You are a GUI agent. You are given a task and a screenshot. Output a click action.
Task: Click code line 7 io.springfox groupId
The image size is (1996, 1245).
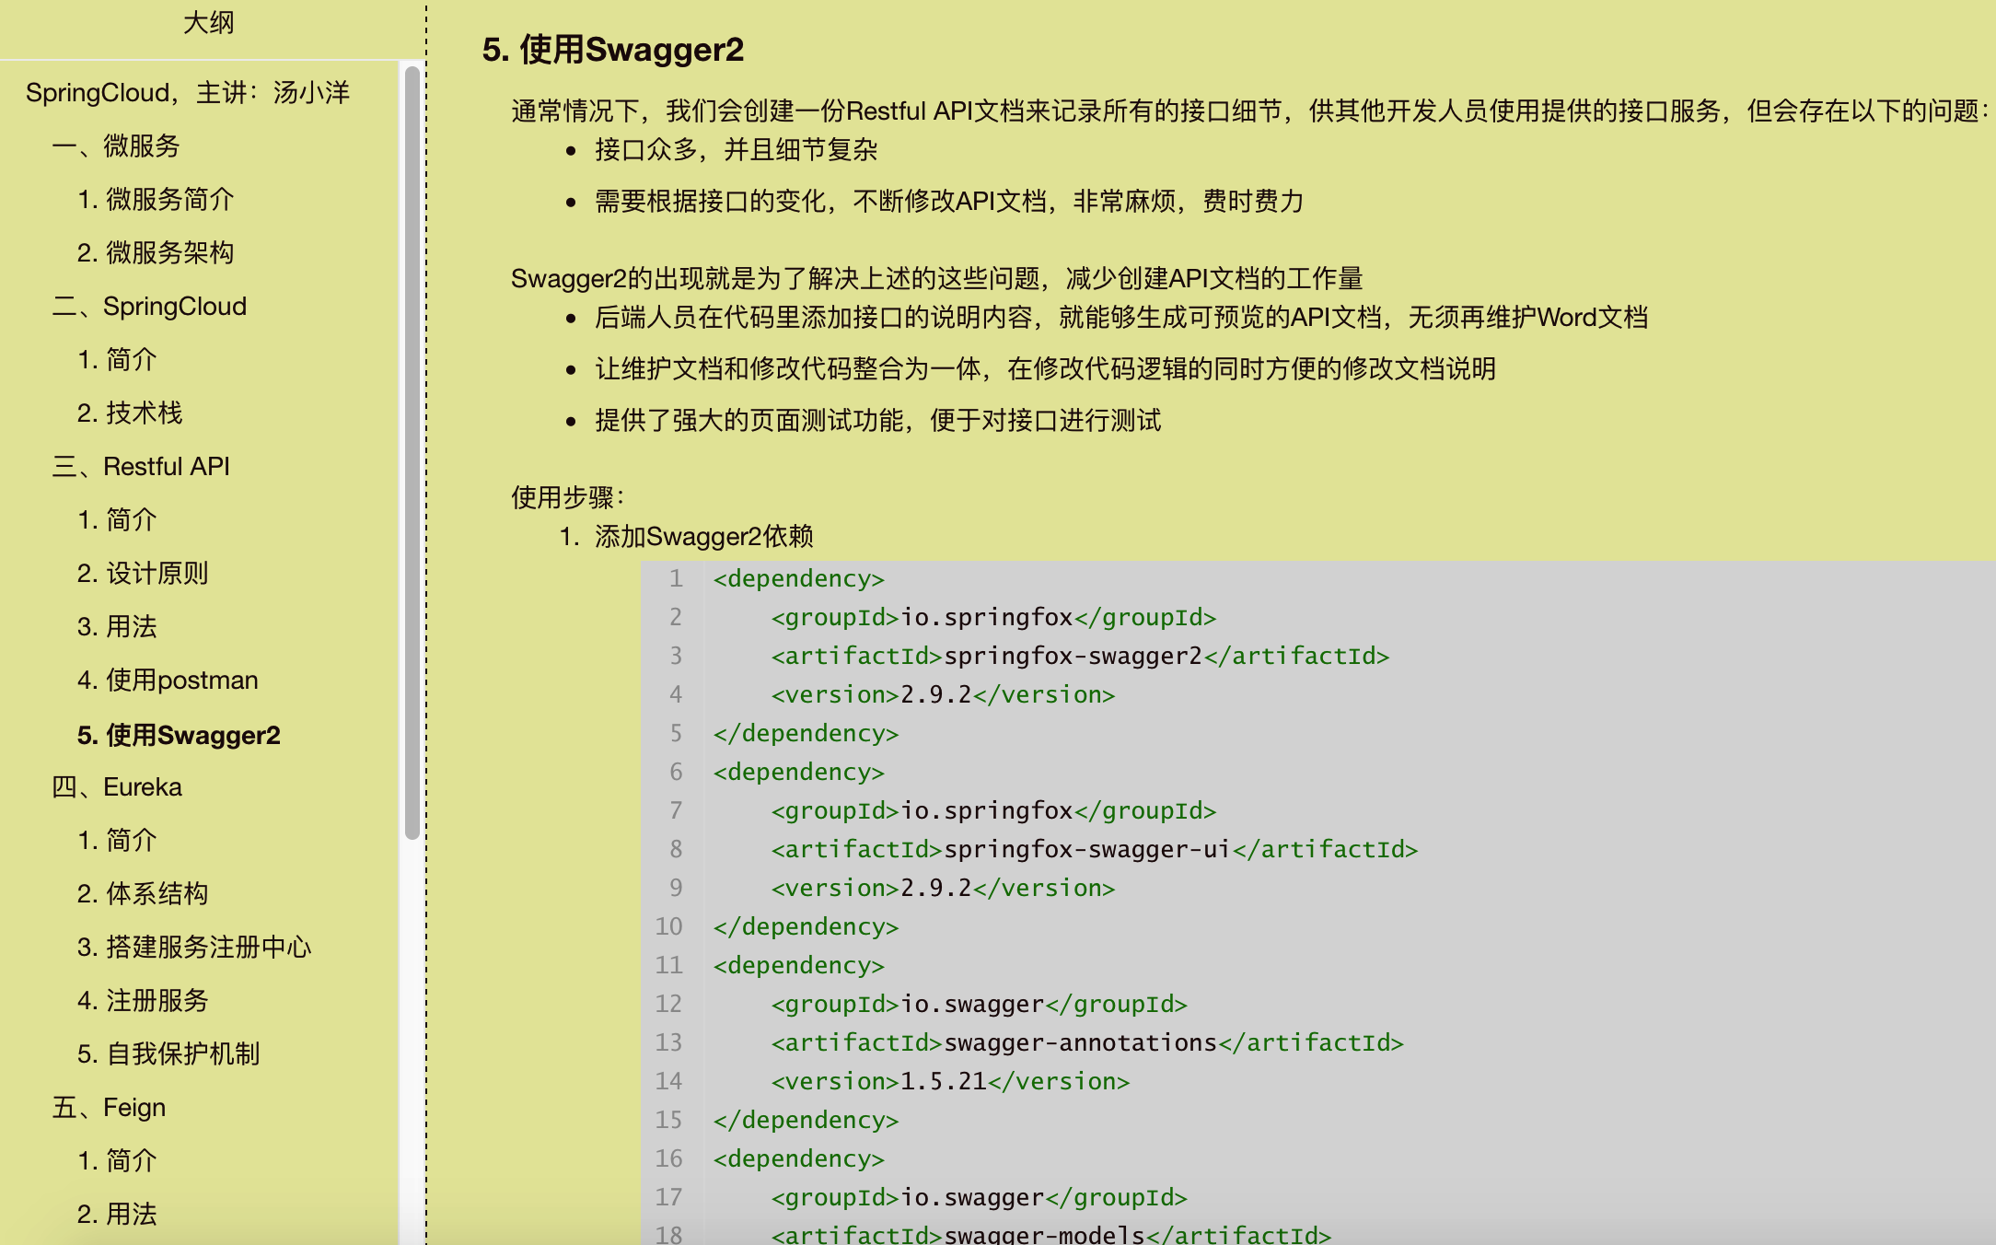[993, 811]
